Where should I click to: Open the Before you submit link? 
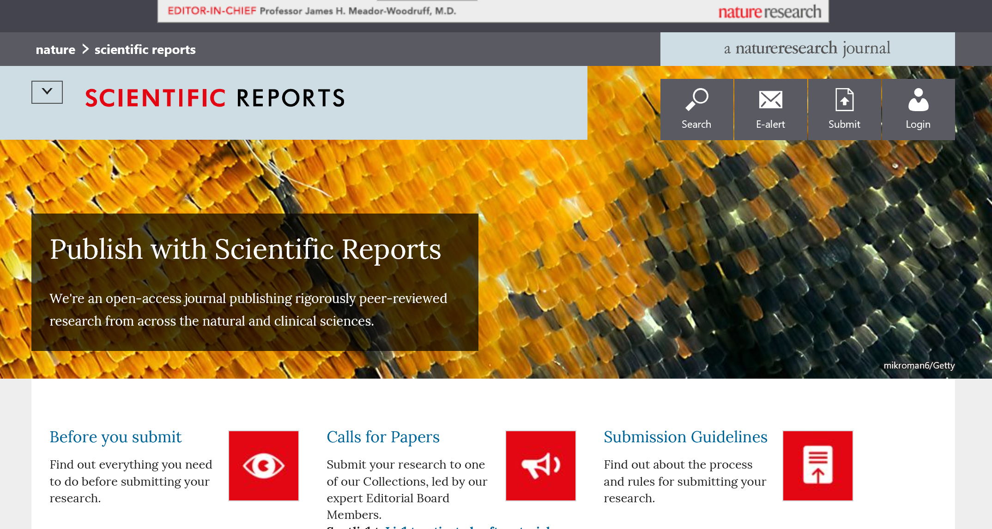[115, 437]
